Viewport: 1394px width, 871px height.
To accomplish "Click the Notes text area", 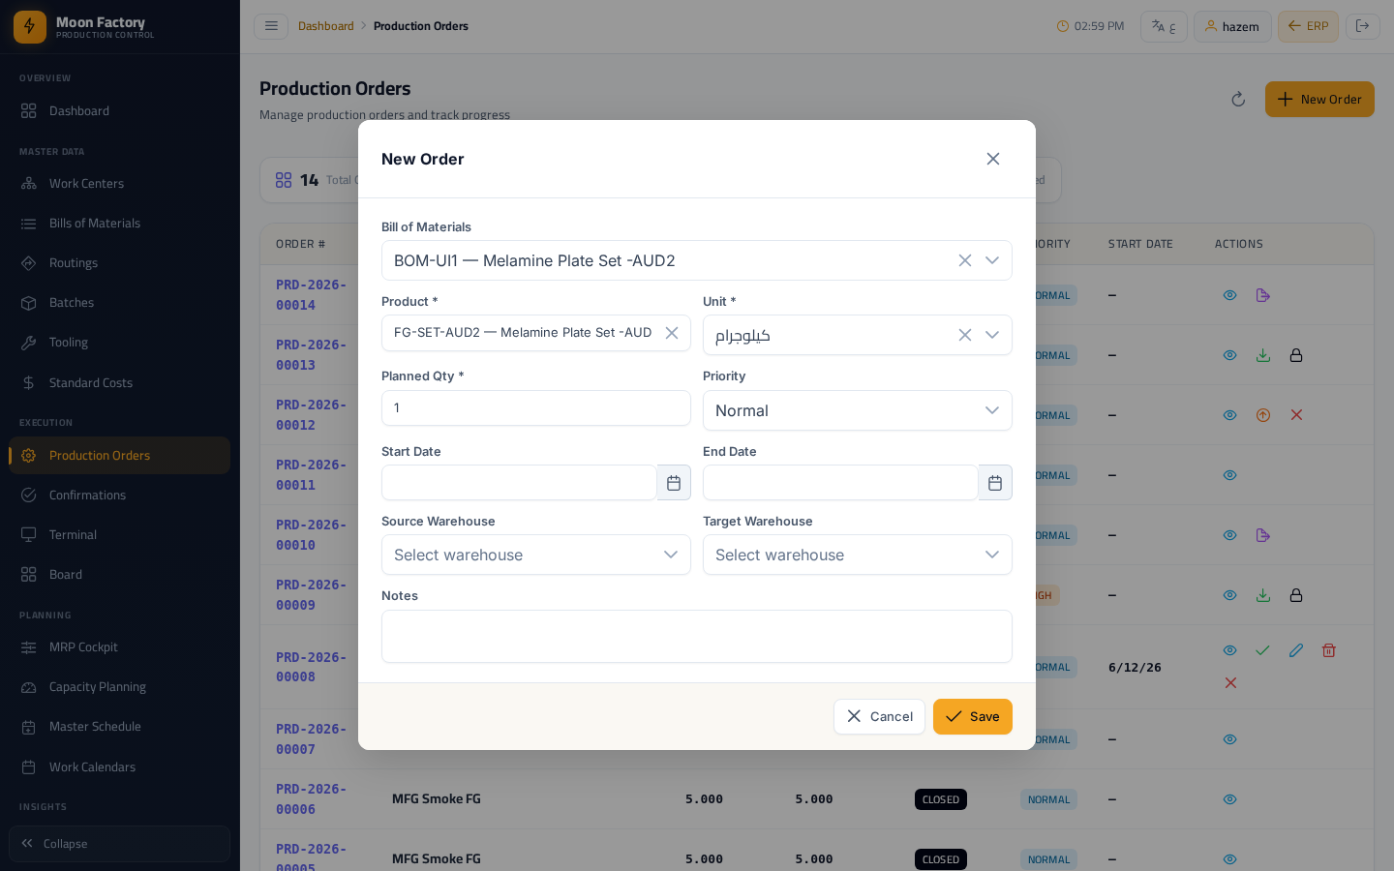I will tap(697, 637).
